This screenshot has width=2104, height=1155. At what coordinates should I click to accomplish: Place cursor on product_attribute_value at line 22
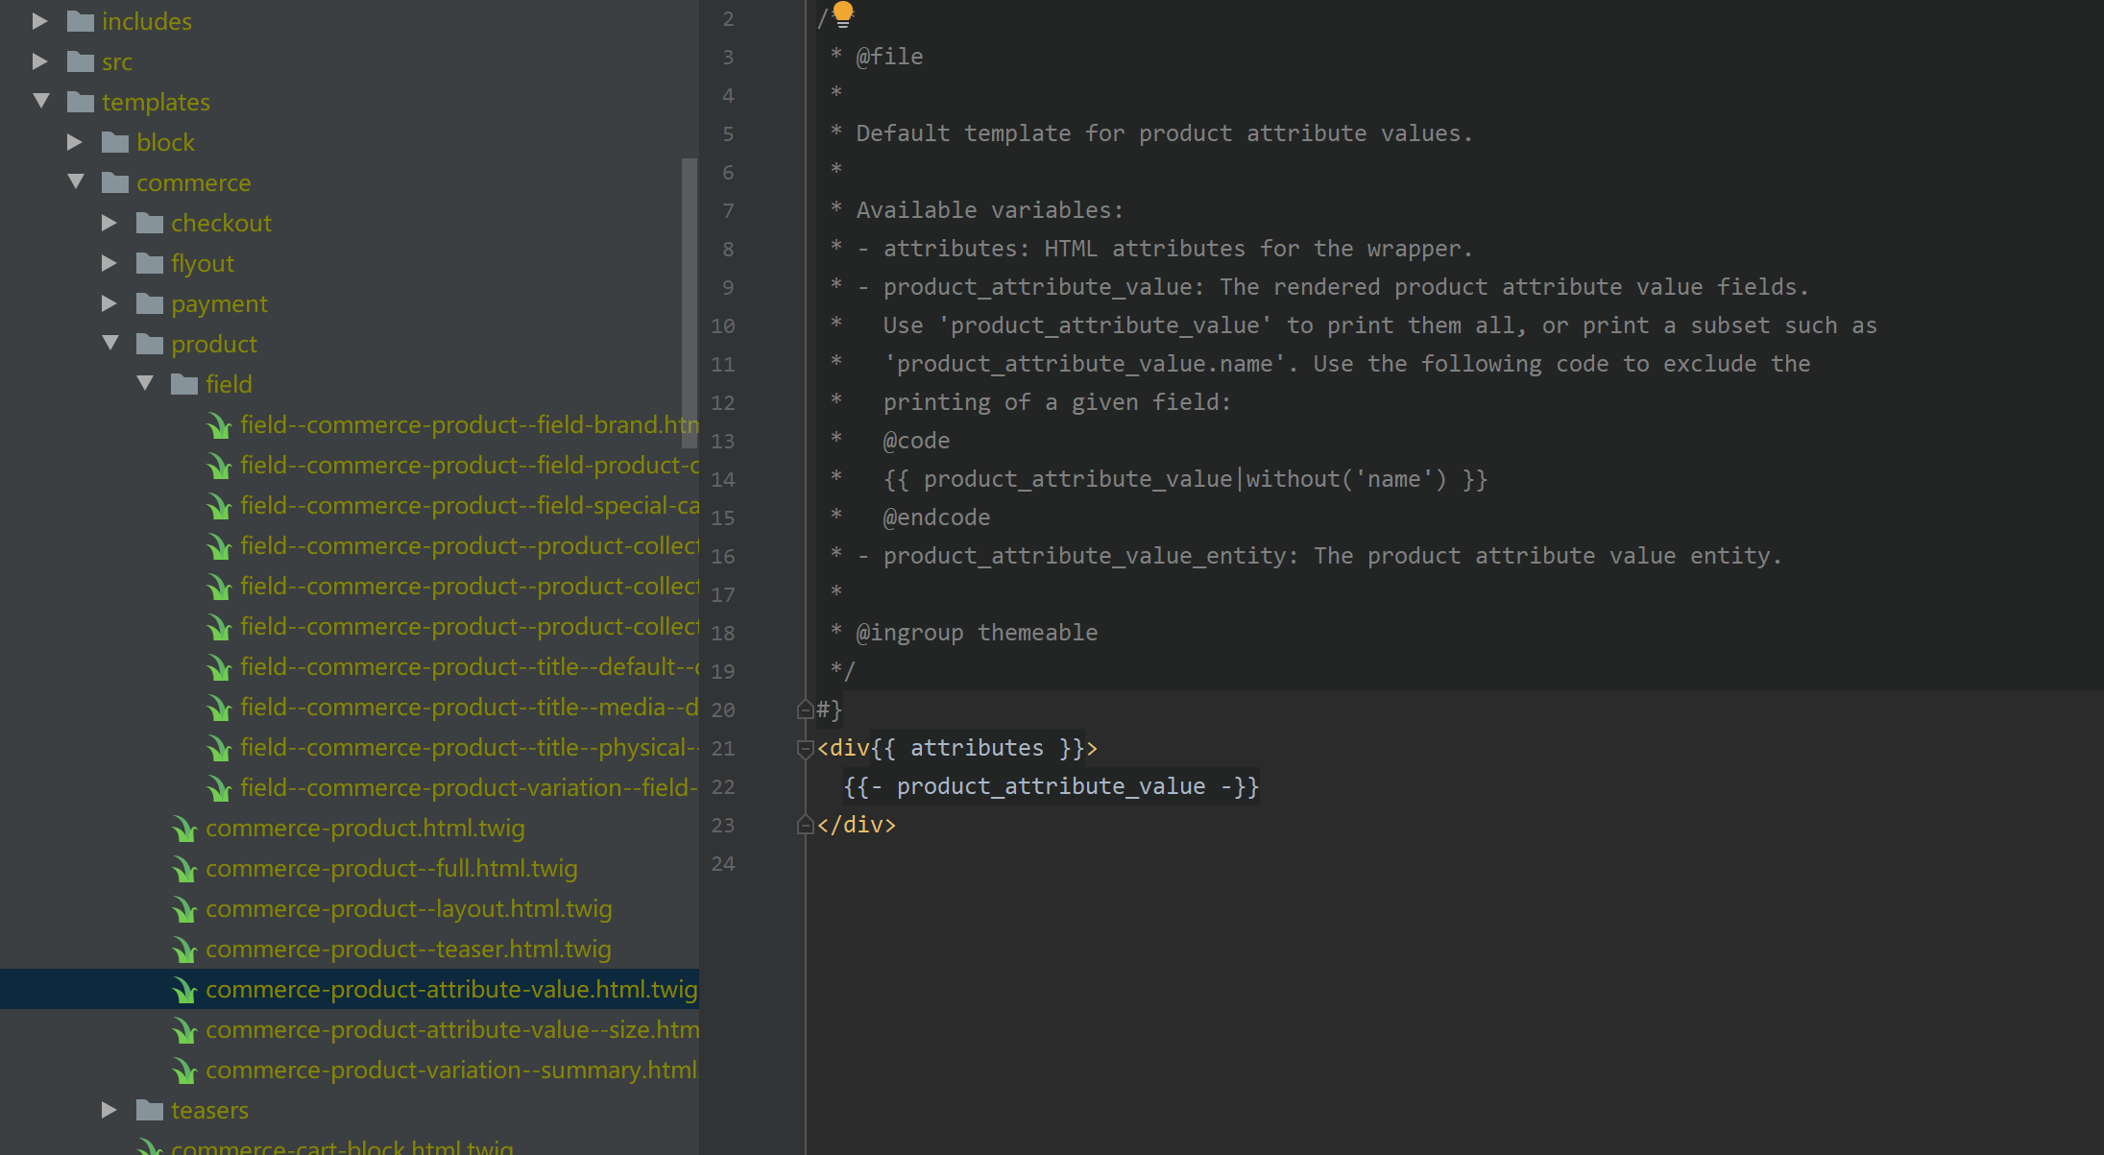pyautogui.click(x=1051, y=786)
